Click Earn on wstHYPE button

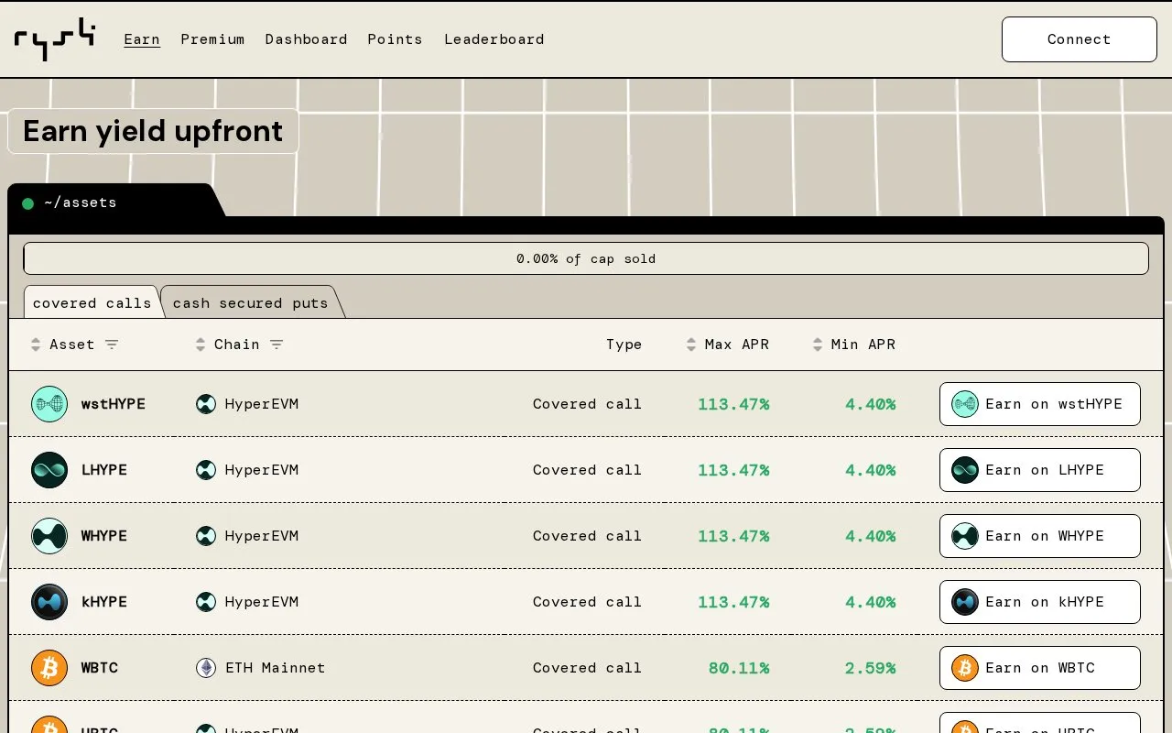point(1040,404)
